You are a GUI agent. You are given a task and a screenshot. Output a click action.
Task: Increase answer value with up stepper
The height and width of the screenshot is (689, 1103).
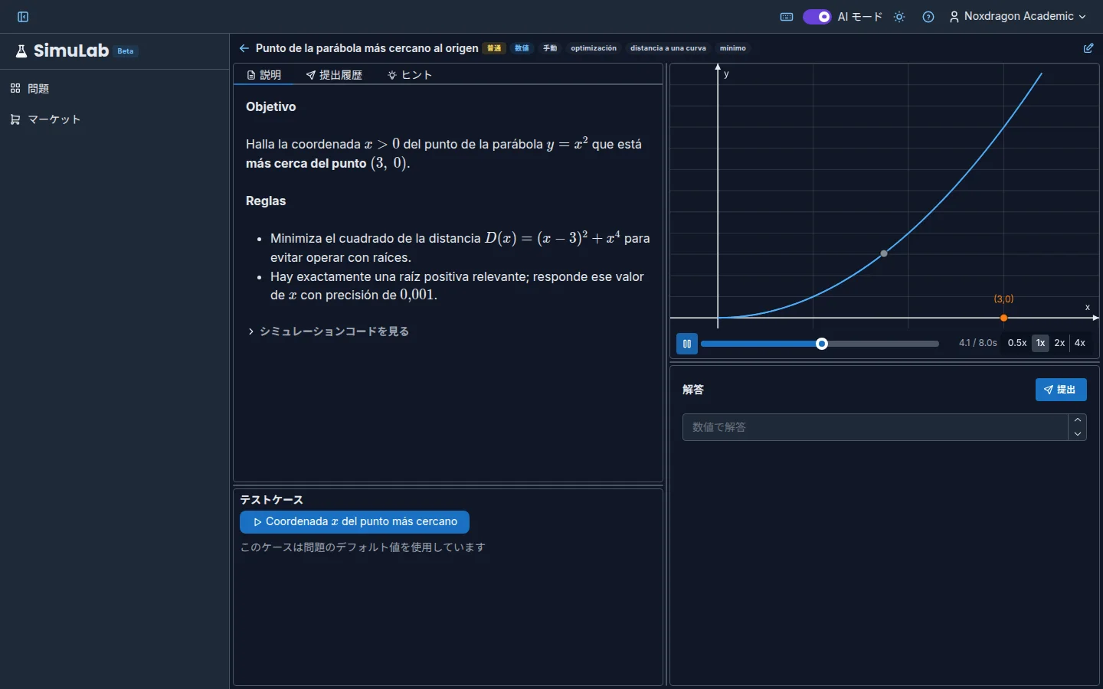pyautogui.click(x=1078, y=420)
